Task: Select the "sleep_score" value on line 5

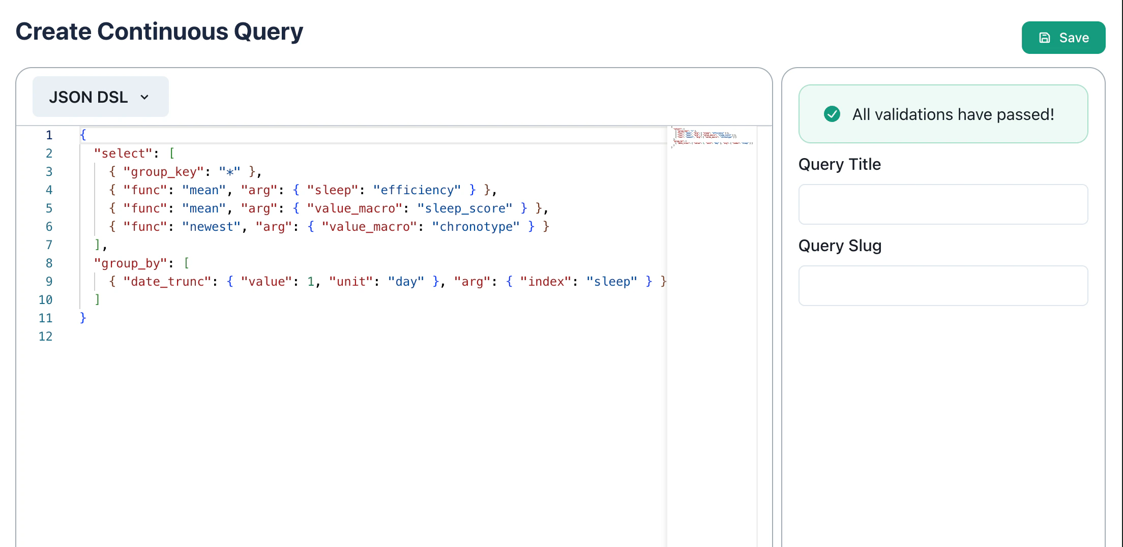Action: coord(464,208)
